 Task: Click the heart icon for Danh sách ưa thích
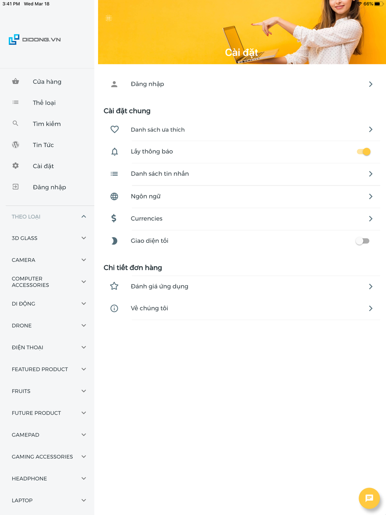(114, 130)
